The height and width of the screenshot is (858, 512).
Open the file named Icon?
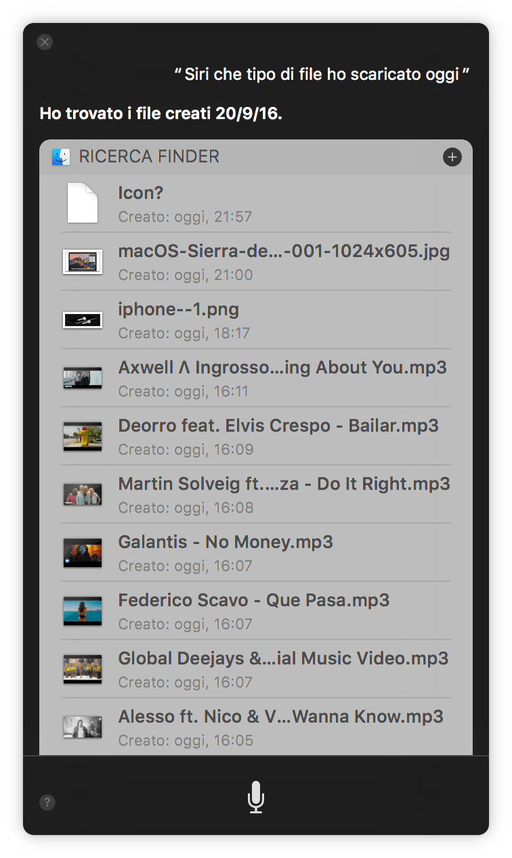click(141, 194)
